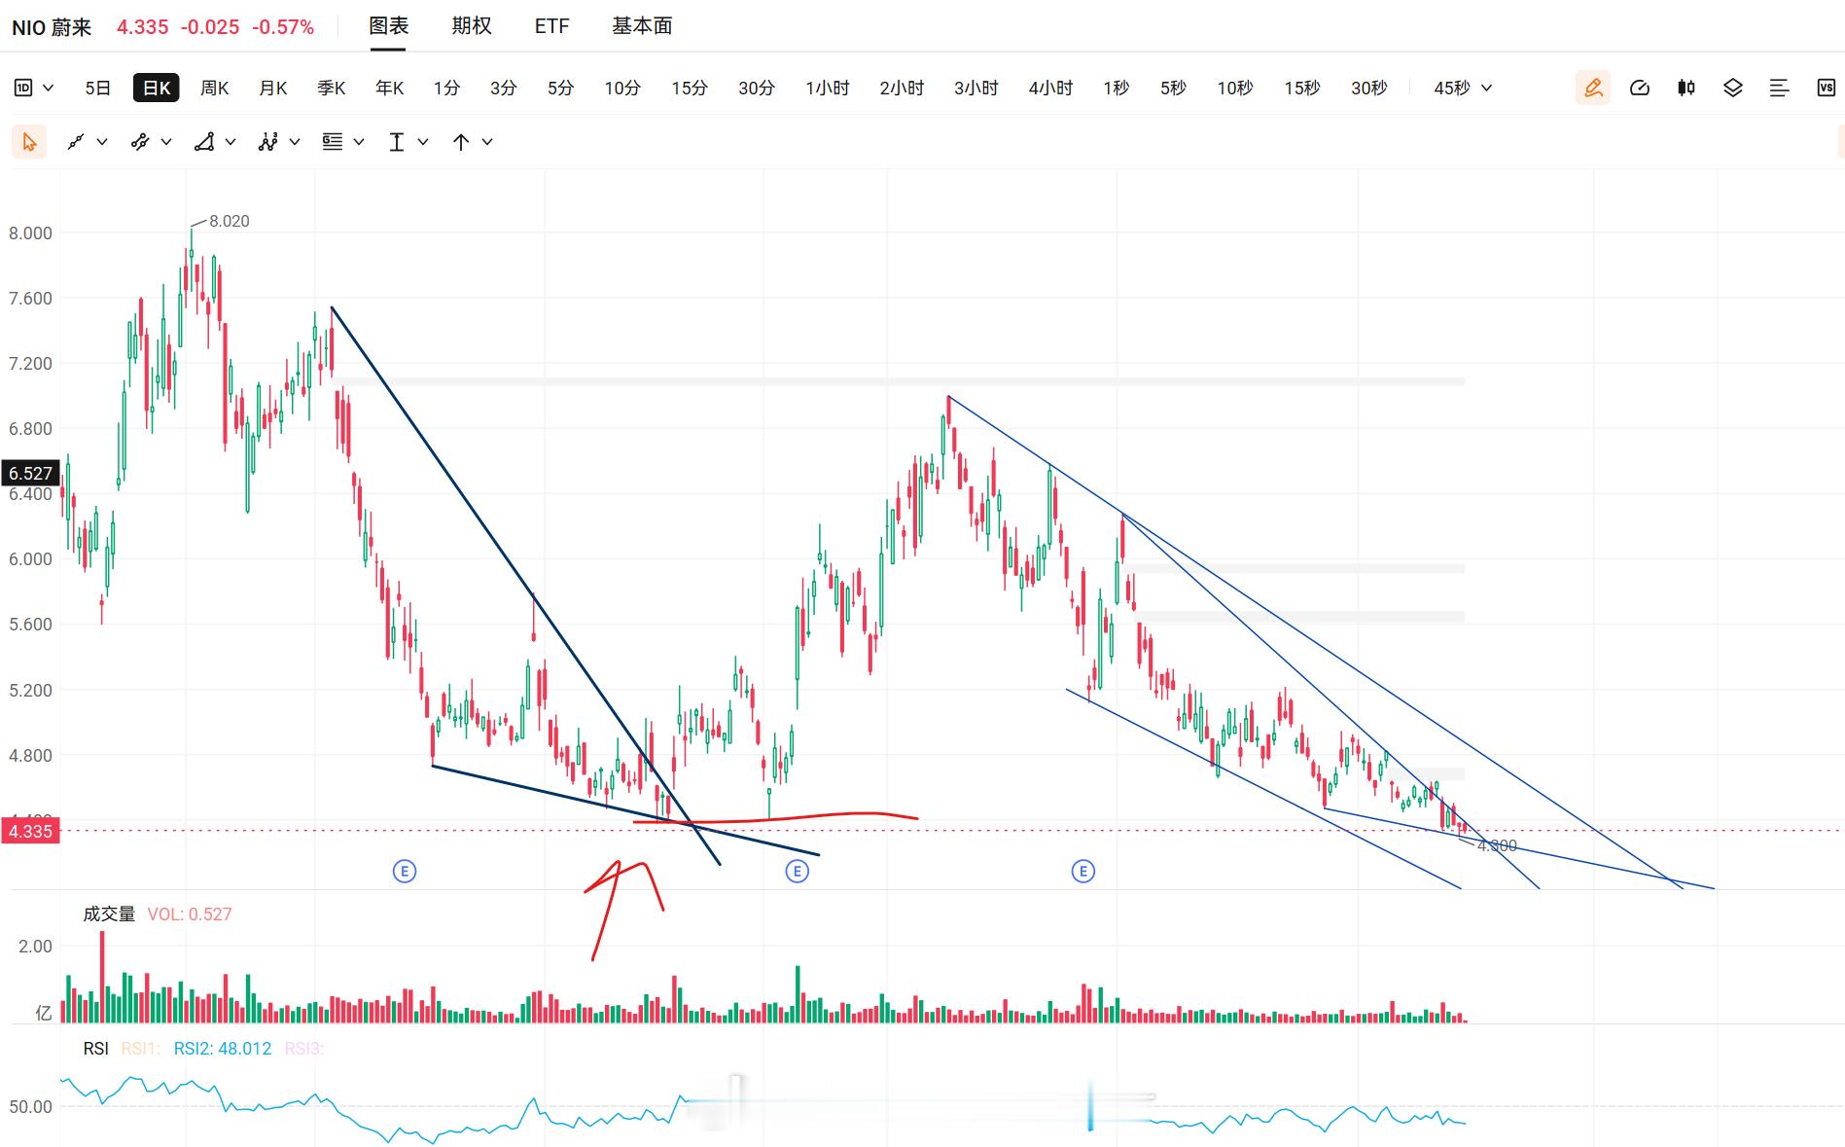Choose the 10分 interval
1845x1147 pixels.
622,88
